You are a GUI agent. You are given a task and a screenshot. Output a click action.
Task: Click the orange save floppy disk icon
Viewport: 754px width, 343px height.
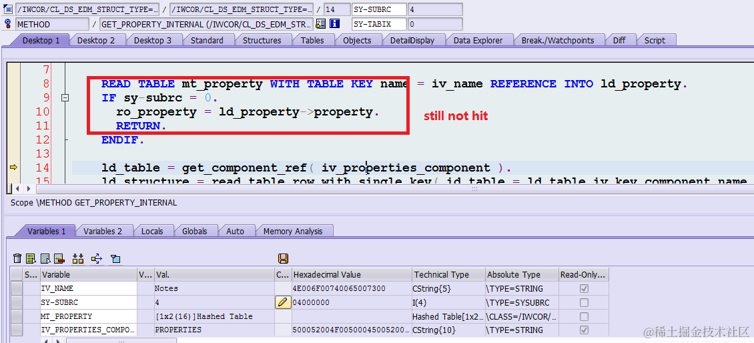pos(283,259)
